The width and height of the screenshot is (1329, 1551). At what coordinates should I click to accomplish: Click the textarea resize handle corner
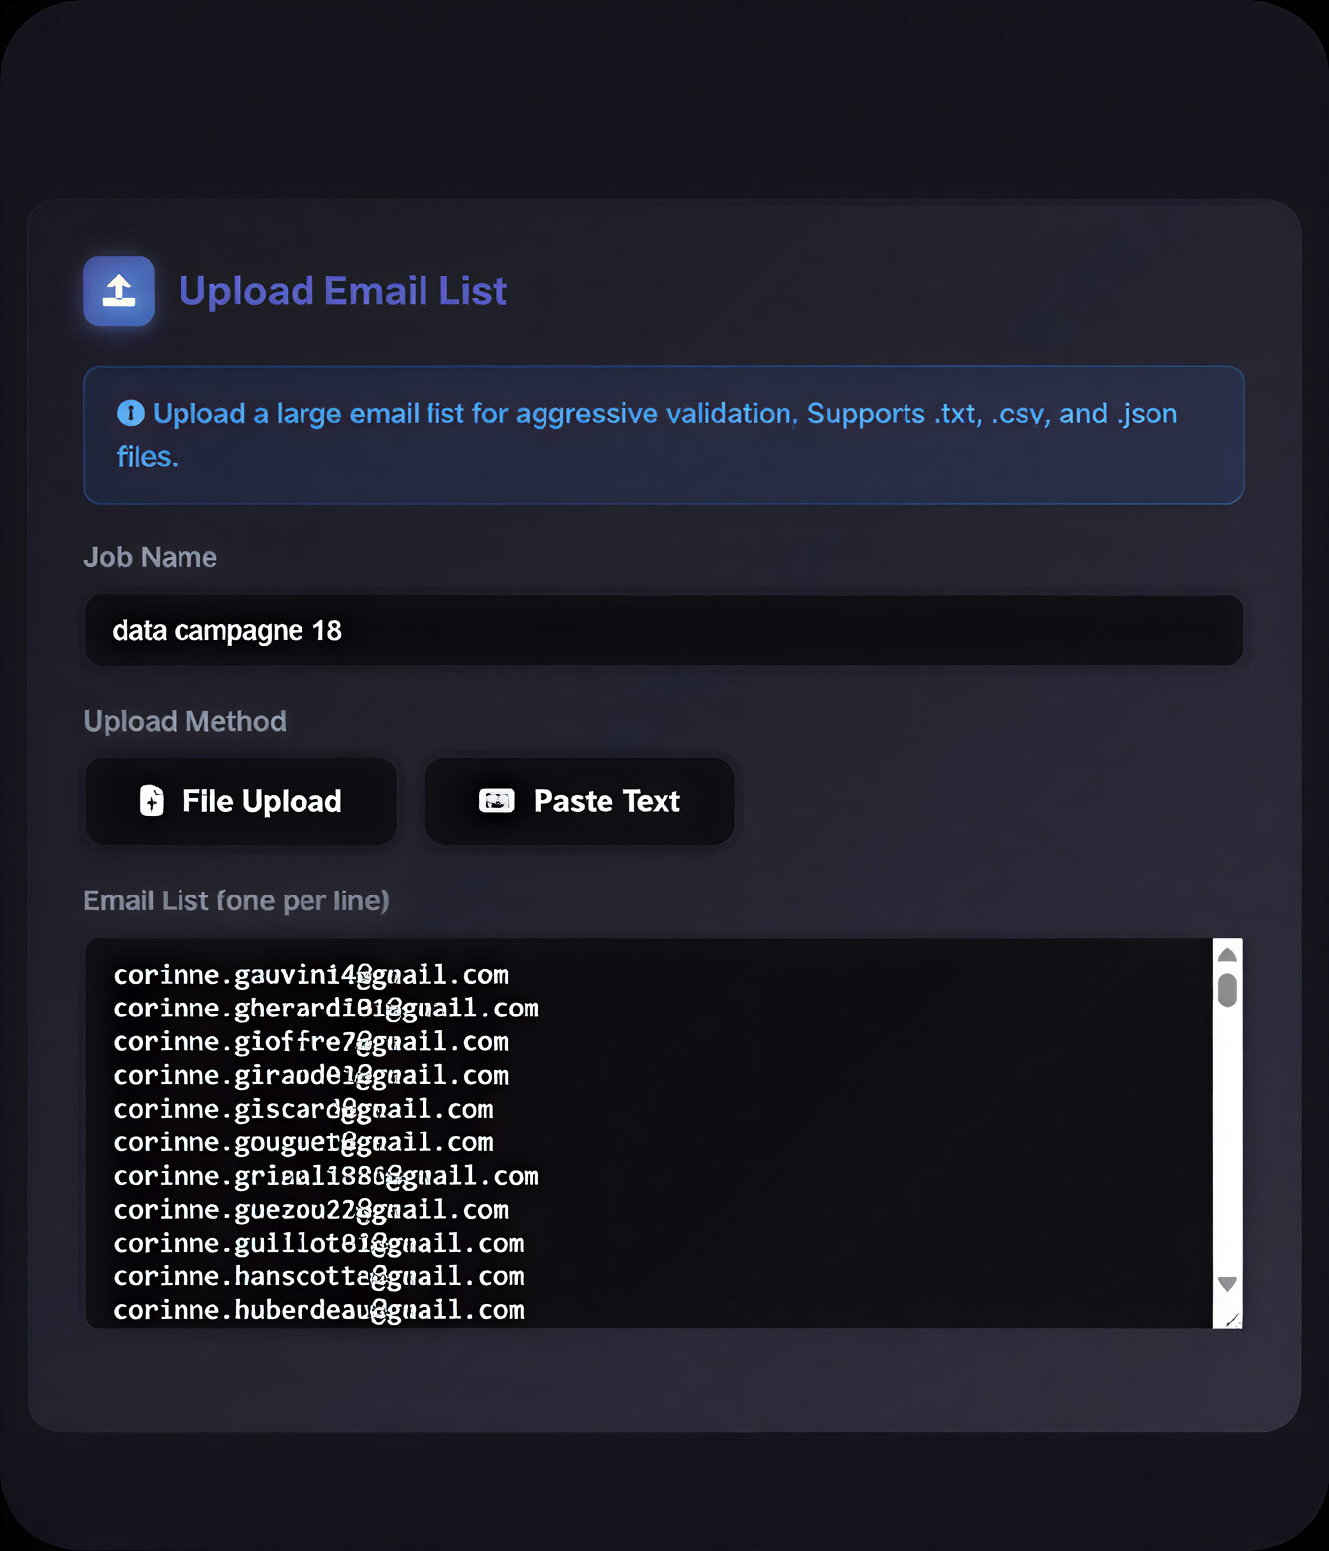pos(1232,1319)
